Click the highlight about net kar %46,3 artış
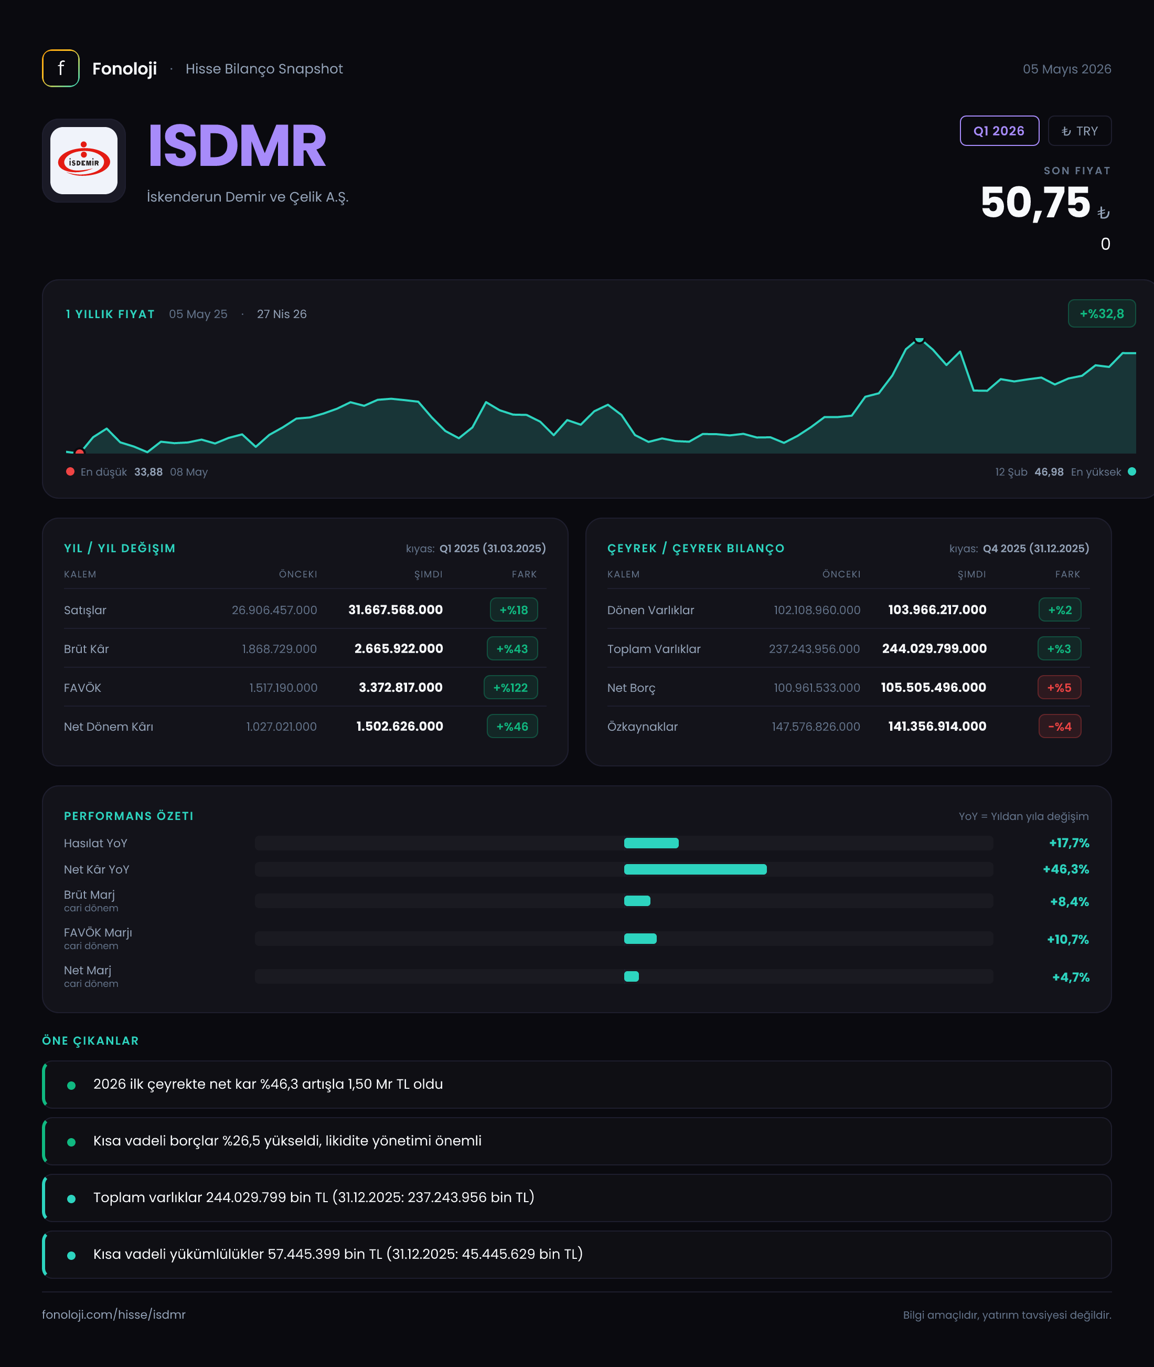The width and height of the screenshot is (1154, 1367). (577, 1084)
